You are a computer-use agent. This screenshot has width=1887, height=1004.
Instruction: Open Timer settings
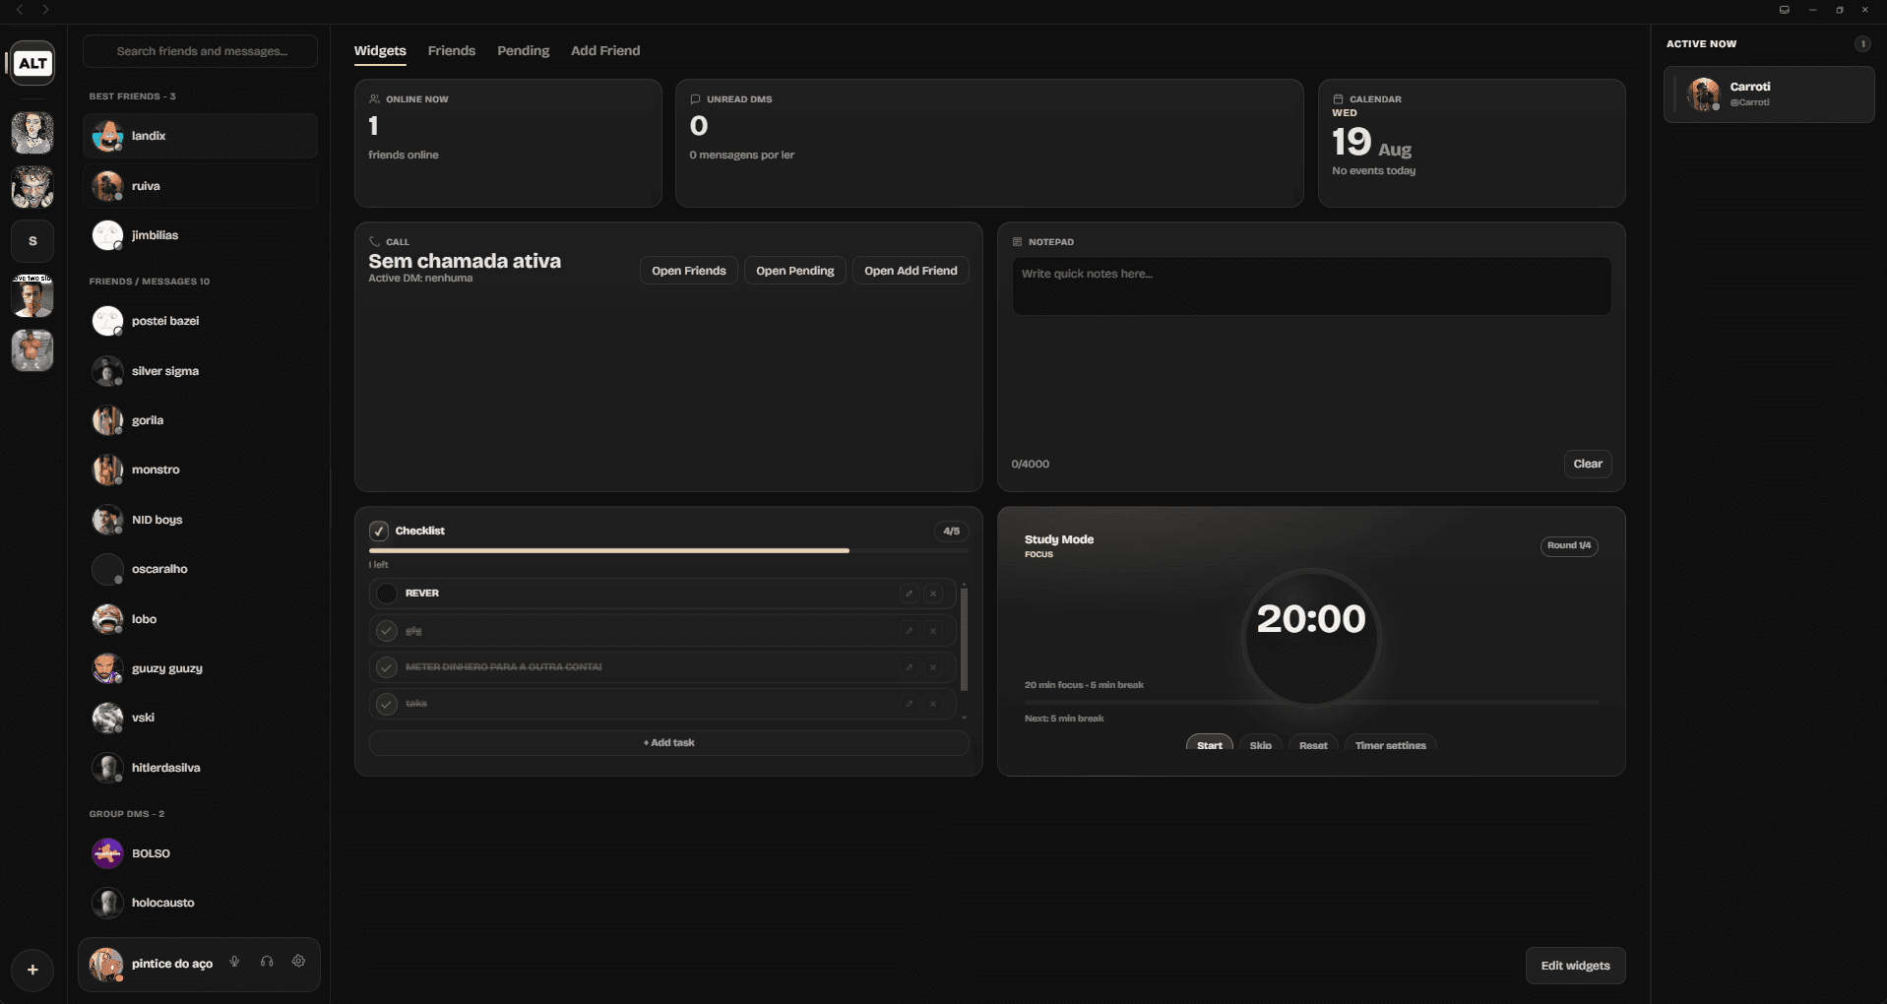[1391, 745]
